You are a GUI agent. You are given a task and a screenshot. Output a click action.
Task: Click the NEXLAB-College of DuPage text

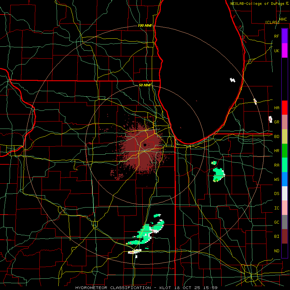coord(258,4)
